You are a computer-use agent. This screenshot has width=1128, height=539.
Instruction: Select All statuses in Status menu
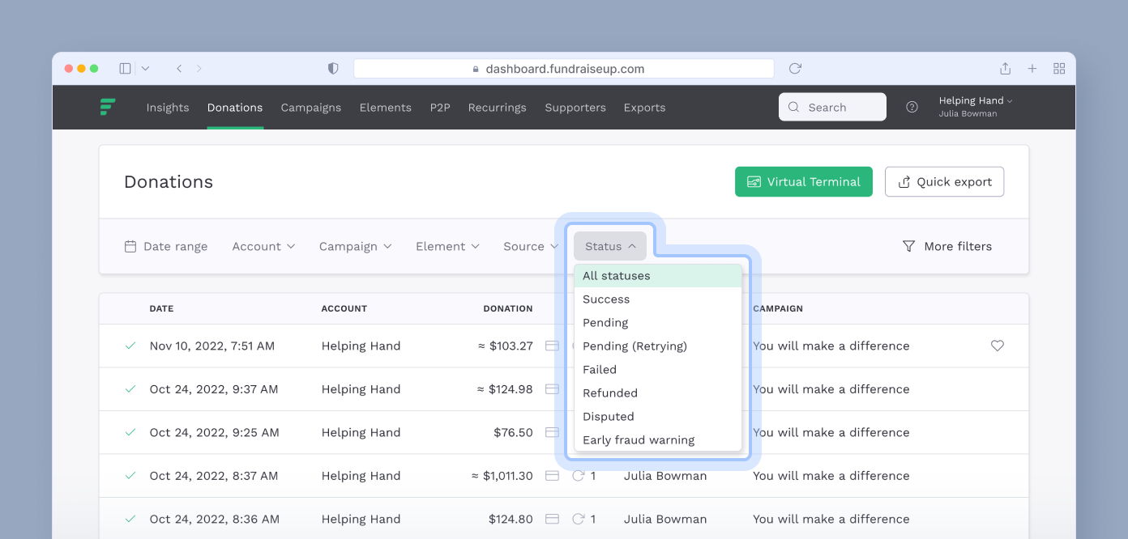[658, 276]
